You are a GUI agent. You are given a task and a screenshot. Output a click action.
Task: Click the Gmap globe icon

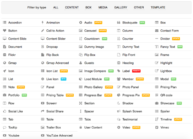[x=5, y=63]
